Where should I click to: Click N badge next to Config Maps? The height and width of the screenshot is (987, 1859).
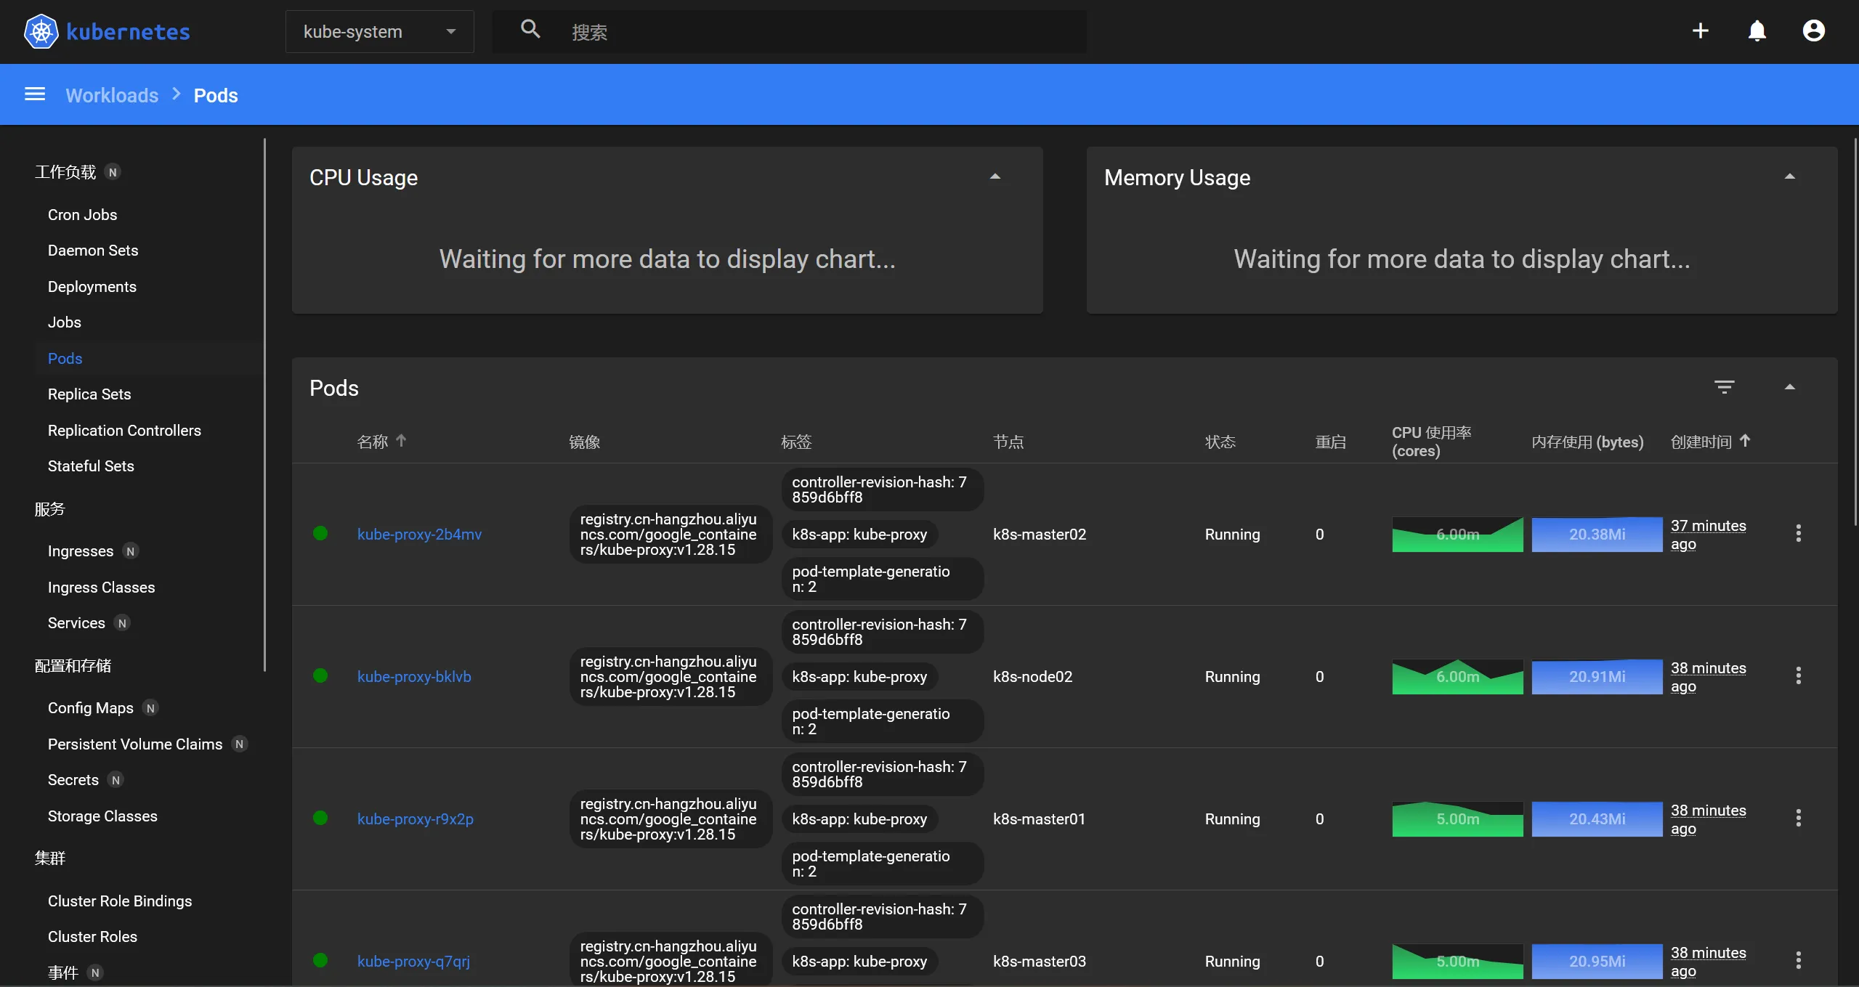point(150,708)
